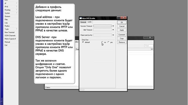The image size is (188, 105).
Task: Select the 'default' Only One radio button
Action: pyautogui.click(x=83, y=42)
